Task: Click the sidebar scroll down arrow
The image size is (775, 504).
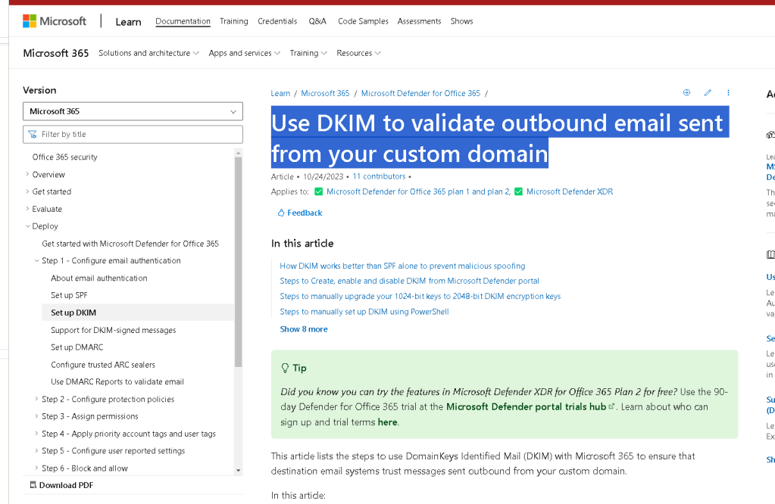Action: click(238, 471)
